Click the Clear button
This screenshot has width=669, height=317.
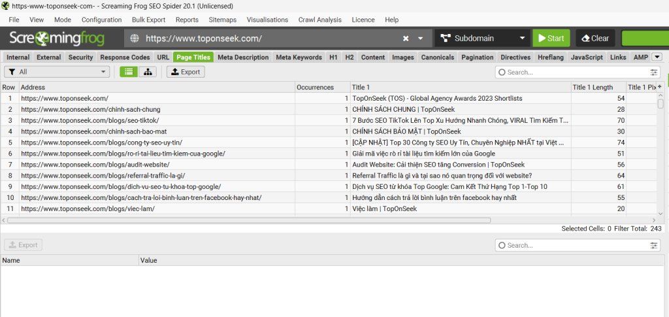point(595,39)
